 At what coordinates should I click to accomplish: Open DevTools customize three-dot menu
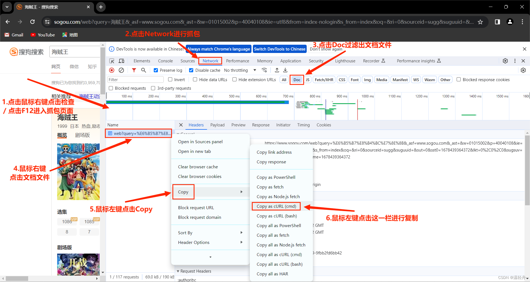(515, 61)
